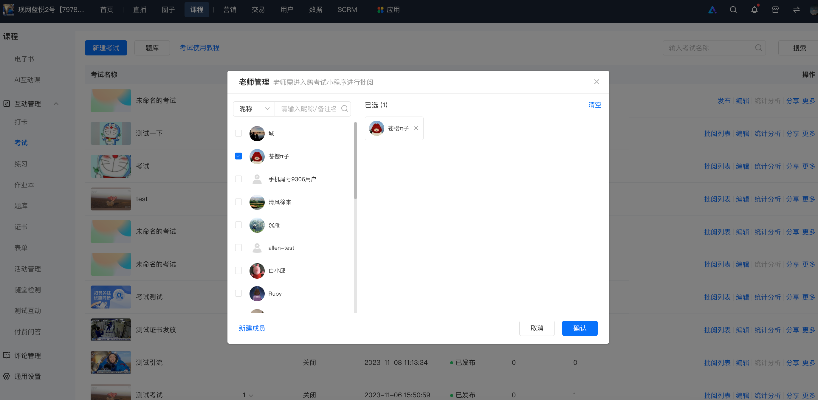Switch to the 营销 top tab
Screen dimensions: 818x400
pyautogui.click(x=230, y=10)
